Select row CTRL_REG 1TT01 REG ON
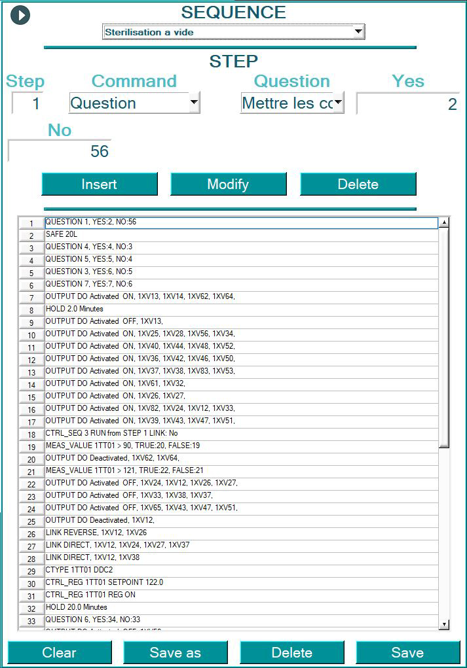 242,596
